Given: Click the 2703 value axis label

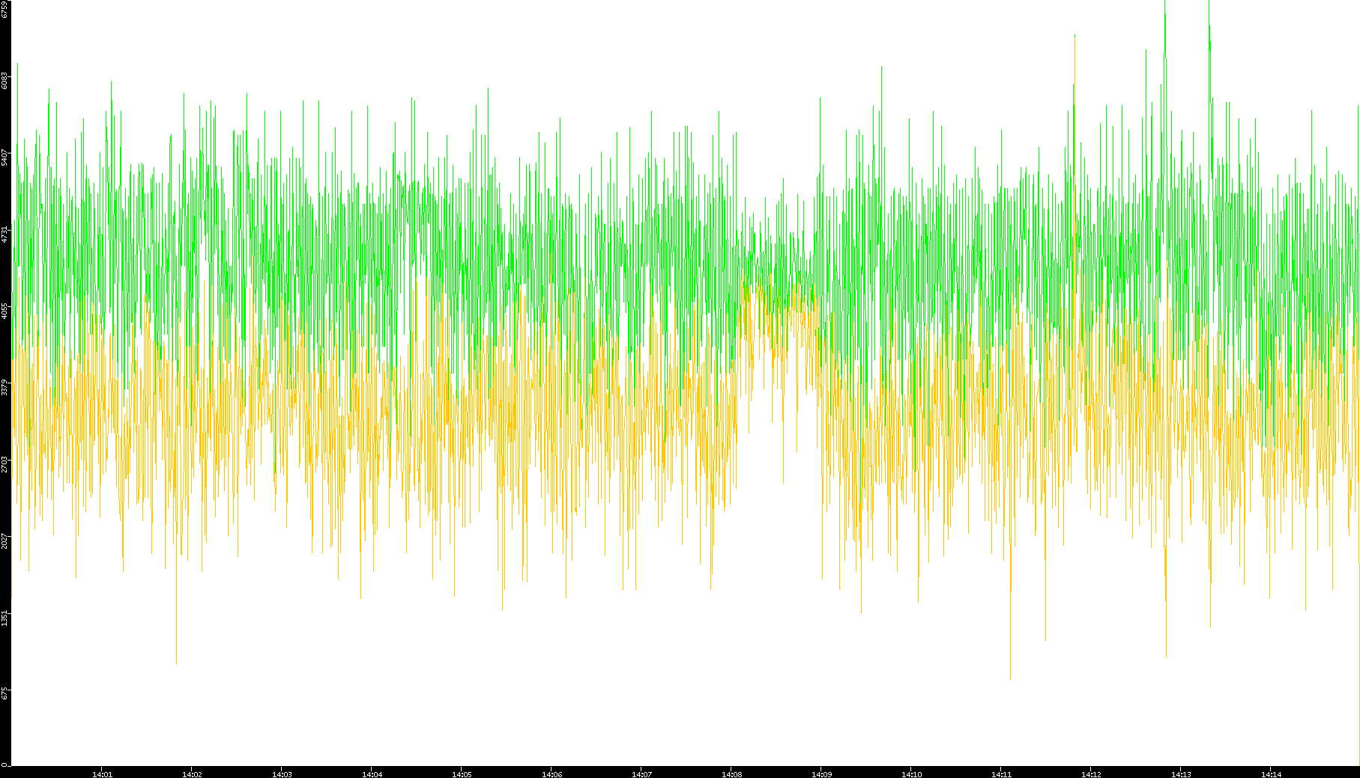Looking at the screenshot, I should [5, 464].
